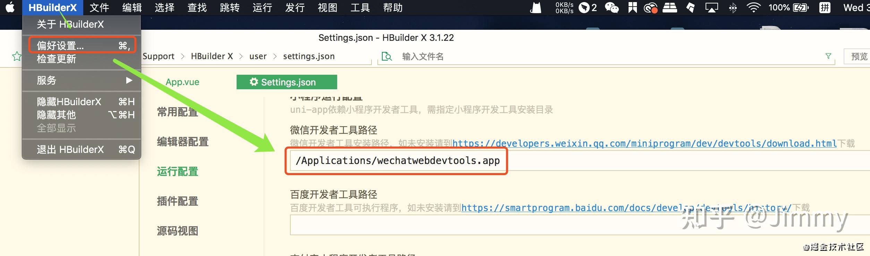Choose 退出 HBuilderX menu entry
Viewport: 870px width, 256px height.
click(82, 149)
